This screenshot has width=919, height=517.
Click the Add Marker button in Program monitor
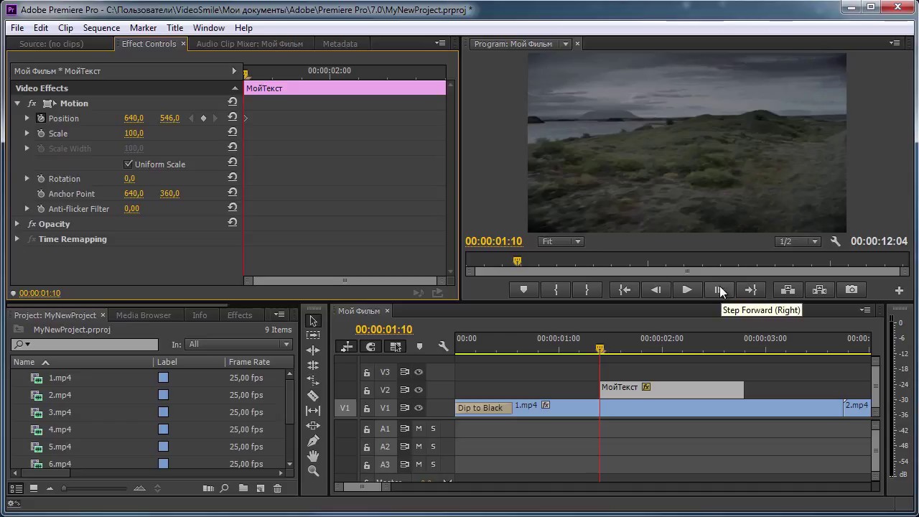click(523, 289)
